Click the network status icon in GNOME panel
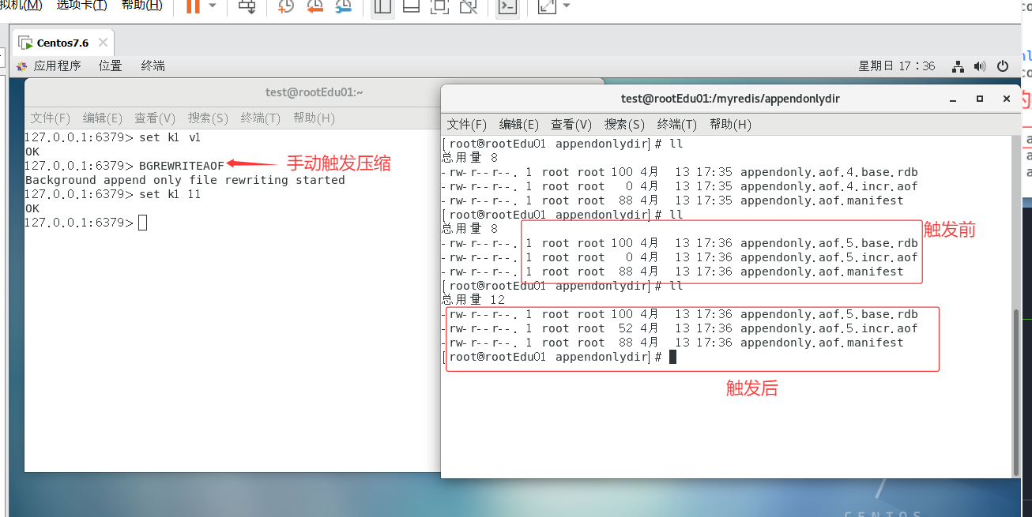1032x517 pixels. pyautogui.click(x=958, y=66)
